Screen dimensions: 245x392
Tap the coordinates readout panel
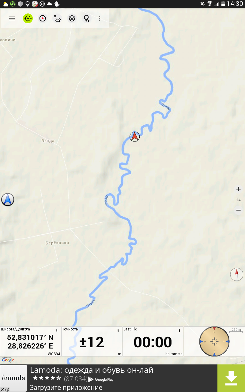[30, 341]
